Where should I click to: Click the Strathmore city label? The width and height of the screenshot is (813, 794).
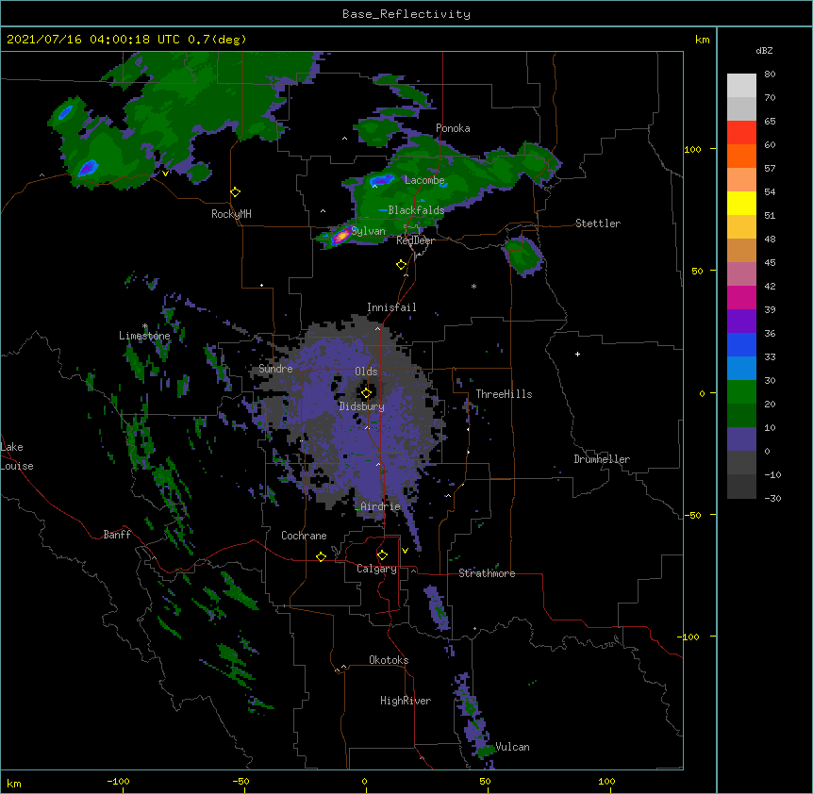(x=487, y=573)
